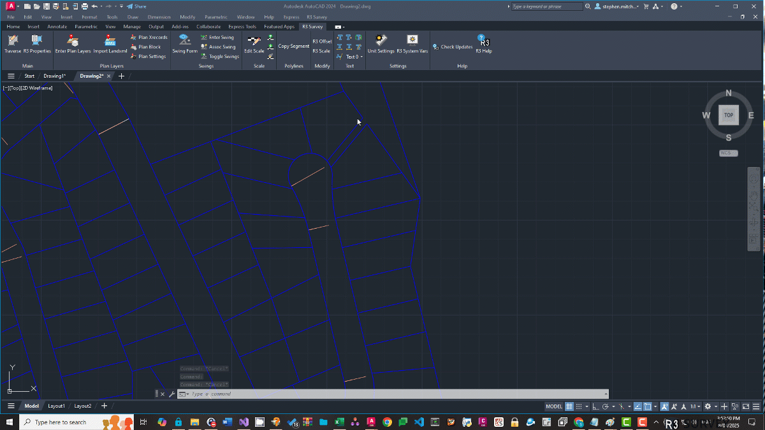Image resolution: width=765 pixels, height=430 pixels.
Task: Open Plan Settings
Action: tap(148, 56)
